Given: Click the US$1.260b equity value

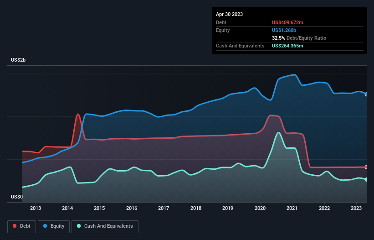Looking at the screenshot, I should pyautogui.click(x=284, y=30).
